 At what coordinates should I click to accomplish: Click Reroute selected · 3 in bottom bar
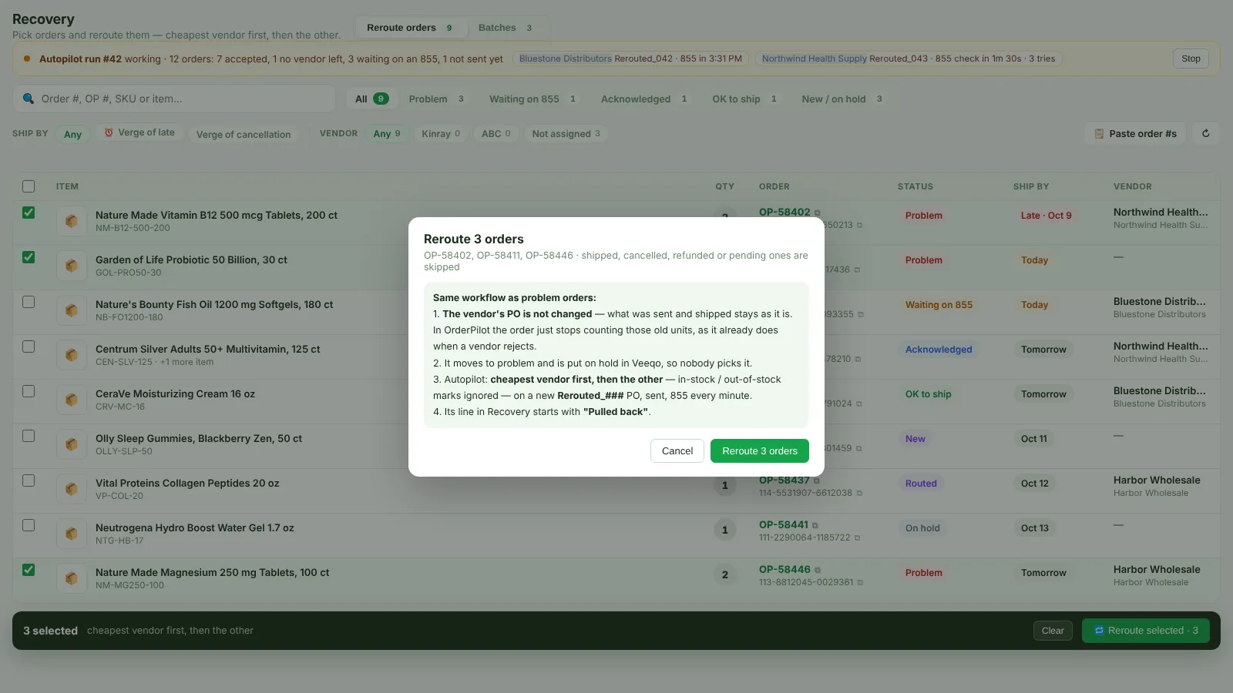coord(1146,631)
